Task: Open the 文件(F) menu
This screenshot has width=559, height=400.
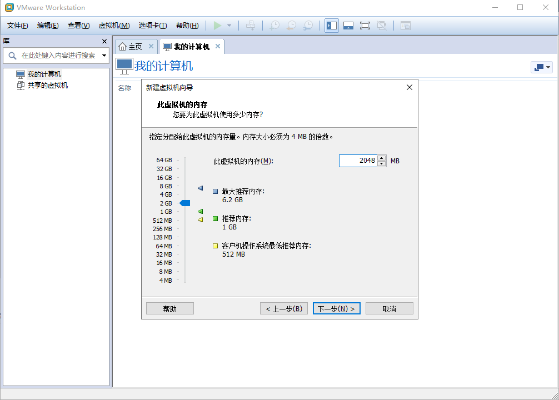Action: click(17, 26)
